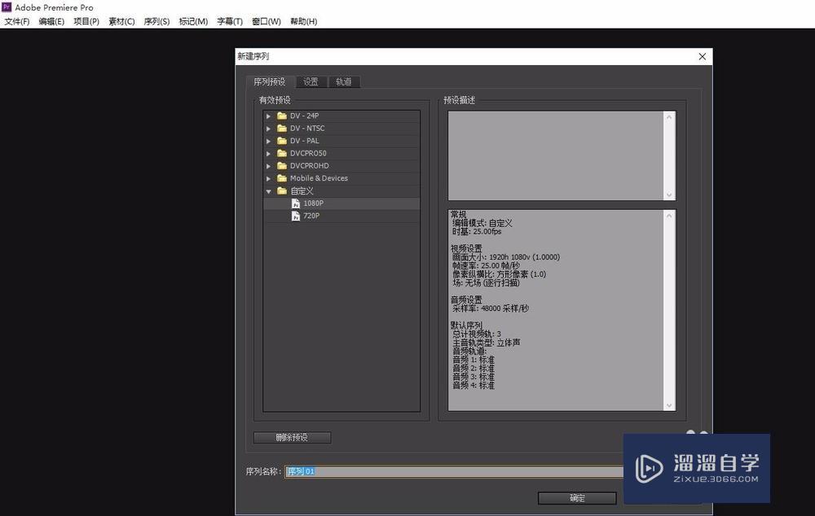Select the DV - NTSC preset folder label
Image resolution: width=815 pixels, height=516 pixels.
(307, 129)
